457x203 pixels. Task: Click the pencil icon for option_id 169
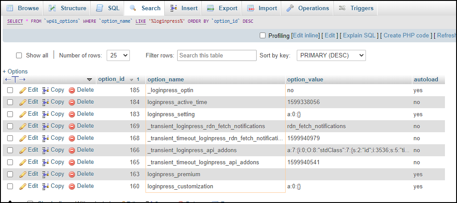[x=23, y=126]
